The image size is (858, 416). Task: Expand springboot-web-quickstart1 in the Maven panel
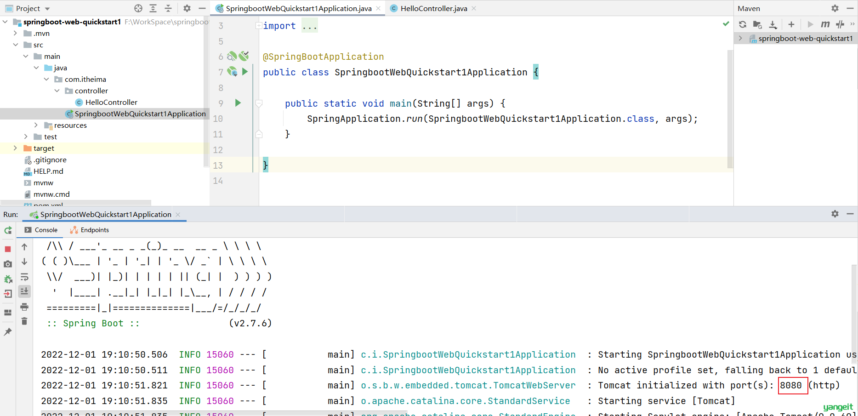(740, 38)
